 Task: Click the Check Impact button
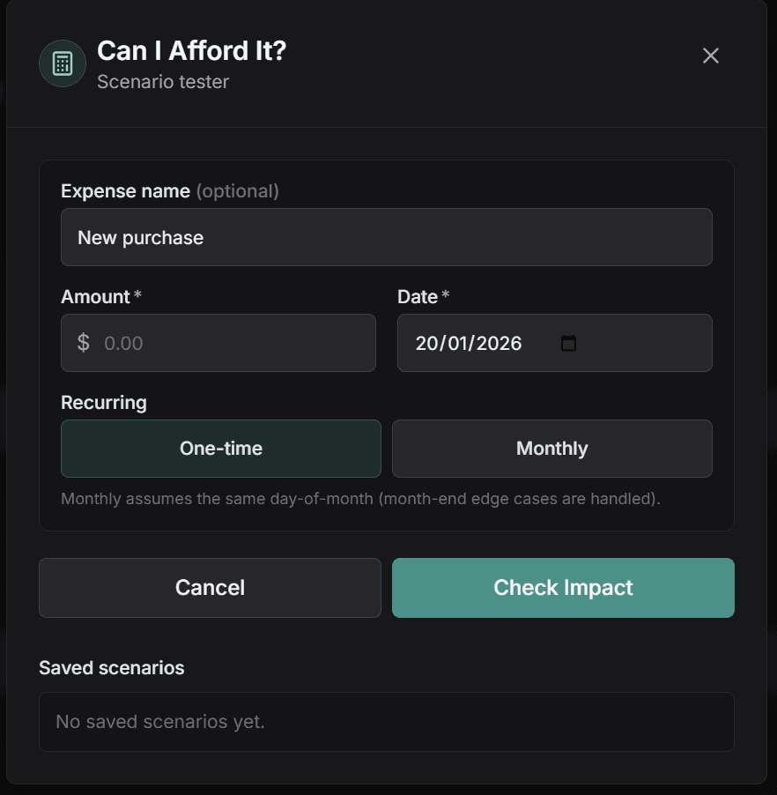click(563, 587)
